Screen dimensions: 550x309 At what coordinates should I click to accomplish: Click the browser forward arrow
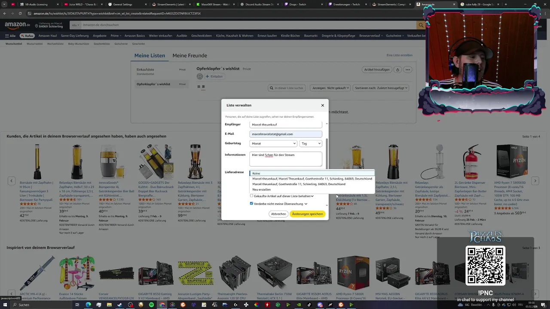(x=12, y=13)
